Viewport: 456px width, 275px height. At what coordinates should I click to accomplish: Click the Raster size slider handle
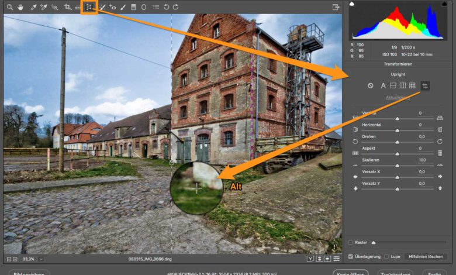[x=374, y=242]
